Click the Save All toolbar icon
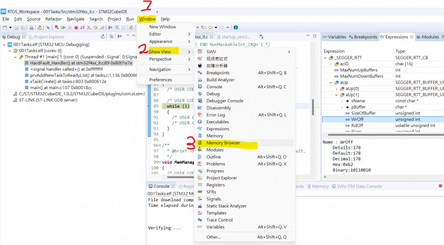444x245 pixels. [x=23, y=28]
